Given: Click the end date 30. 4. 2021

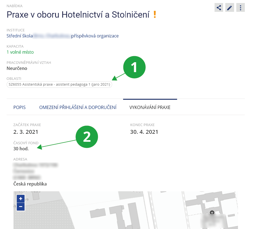Looking at the screenshot, I should tap(144, 132).
